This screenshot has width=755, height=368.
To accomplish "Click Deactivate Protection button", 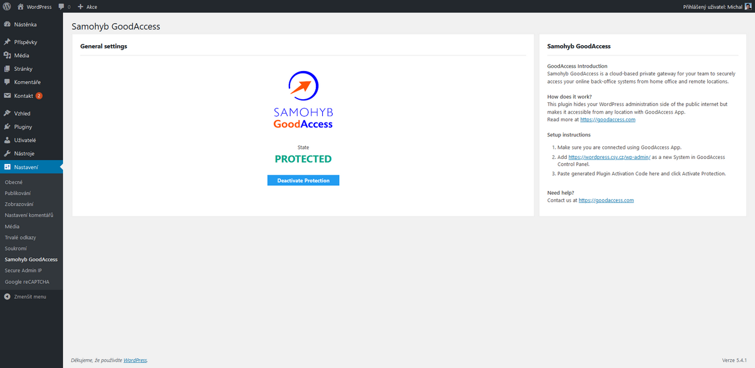I will (303, 180).
